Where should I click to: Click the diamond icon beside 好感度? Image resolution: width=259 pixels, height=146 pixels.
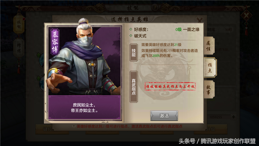131,29
